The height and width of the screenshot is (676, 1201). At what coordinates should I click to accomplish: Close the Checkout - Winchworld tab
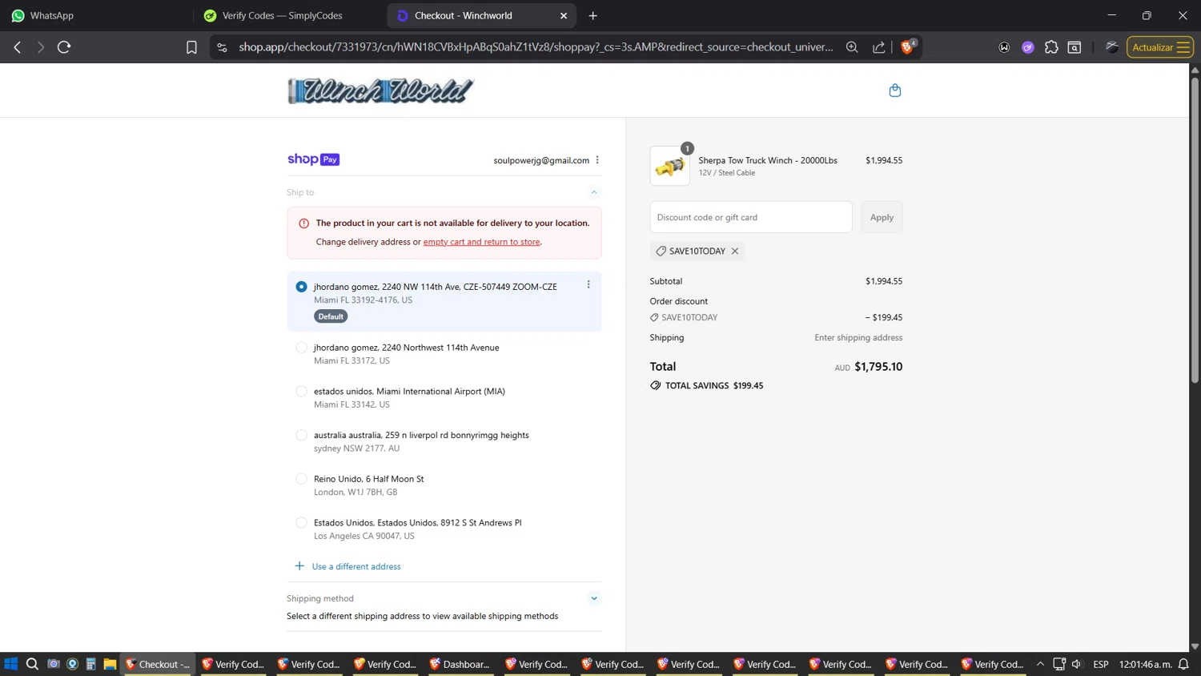pos(564,15)
